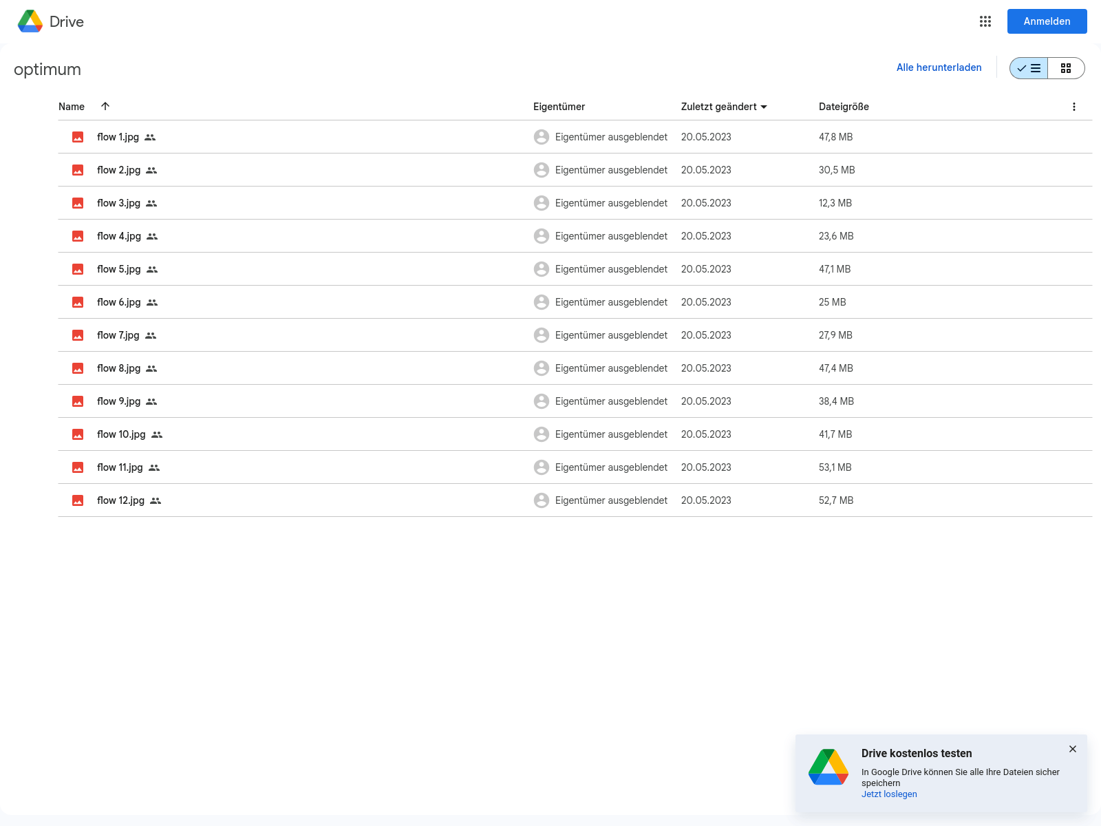Click the 53,1 MB file size
The height and width of the screenshot is (826, 1101).
pyautogui.click(x=835, y=467)
